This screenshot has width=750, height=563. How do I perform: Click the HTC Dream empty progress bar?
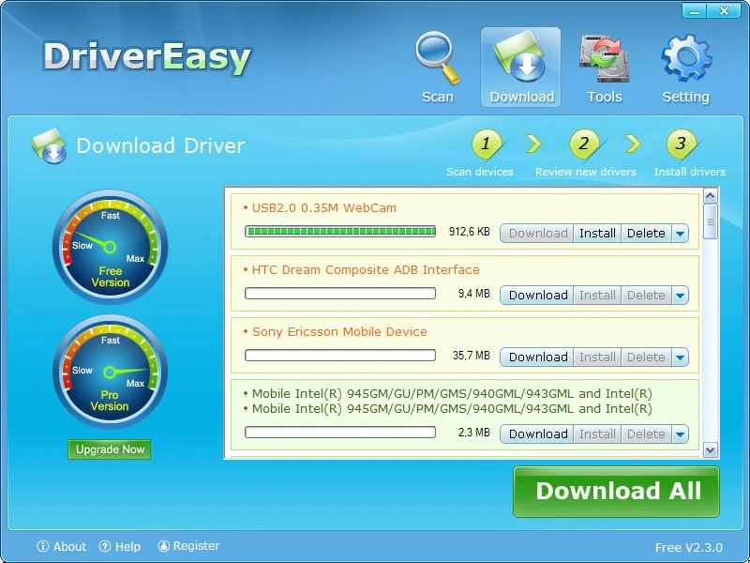[340, 293]
